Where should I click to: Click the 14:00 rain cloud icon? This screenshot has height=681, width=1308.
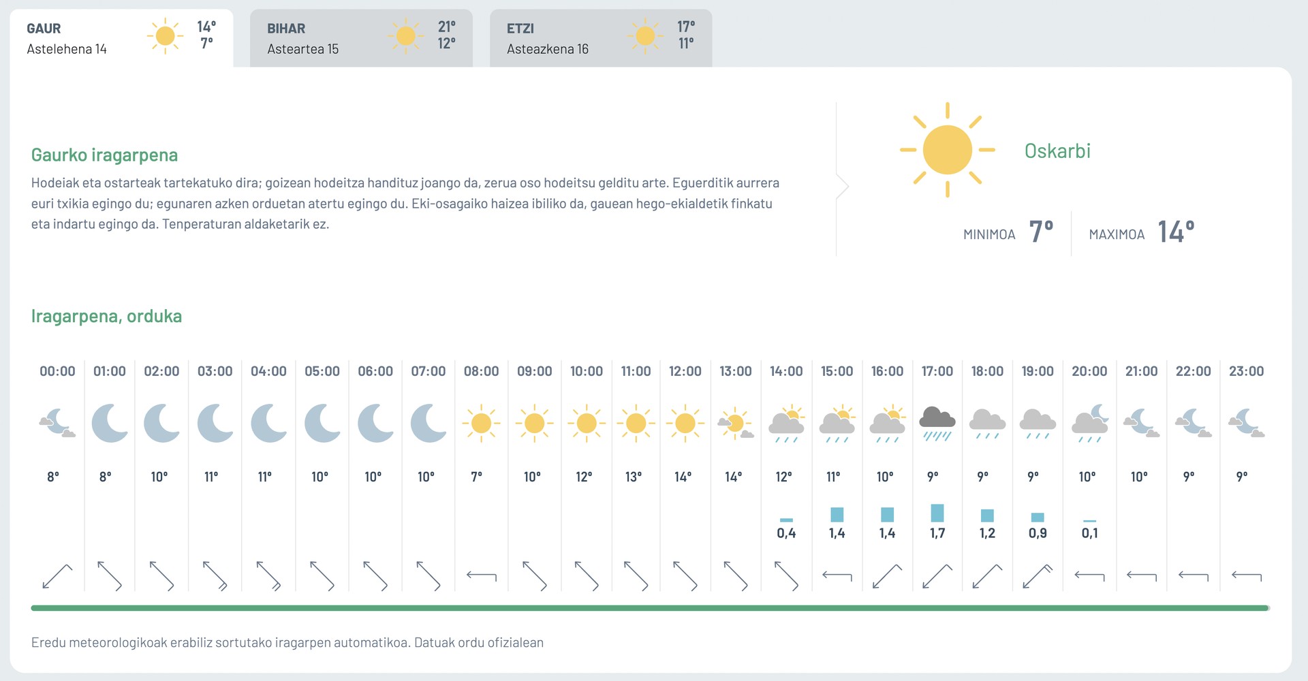786,424
